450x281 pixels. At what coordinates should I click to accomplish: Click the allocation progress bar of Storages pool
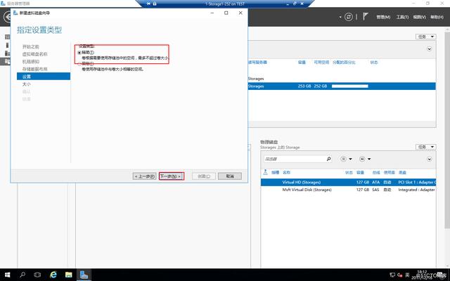click(350, 86)
